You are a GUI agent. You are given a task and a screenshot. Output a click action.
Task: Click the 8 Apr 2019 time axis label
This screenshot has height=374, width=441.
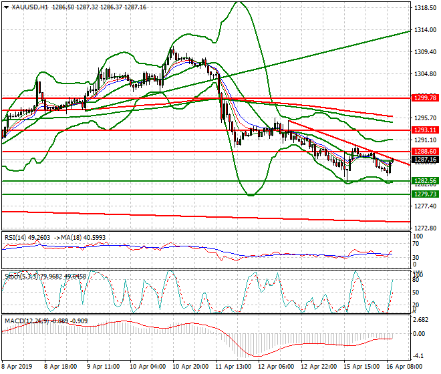[x=17, y=367]
